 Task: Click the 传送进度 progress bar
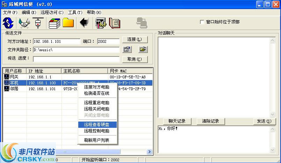point(76,59)
